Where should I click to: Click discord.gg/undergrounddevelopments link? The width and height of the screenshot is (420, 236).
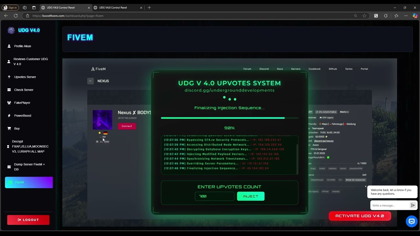229,90
